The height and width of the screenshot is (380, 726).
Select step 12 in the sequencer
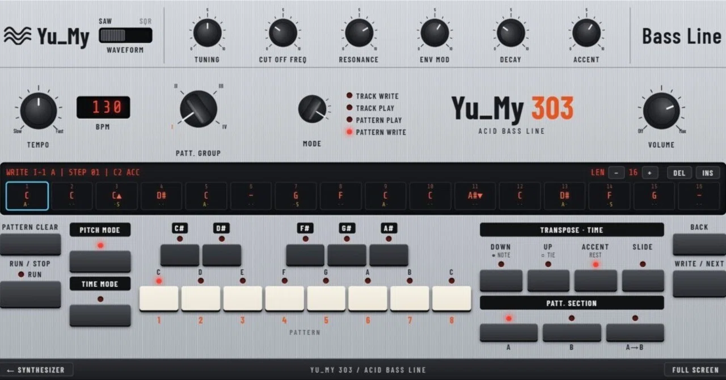point(520,196)
